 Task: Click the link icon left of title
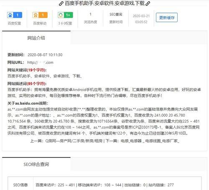[x=61, y=3]
